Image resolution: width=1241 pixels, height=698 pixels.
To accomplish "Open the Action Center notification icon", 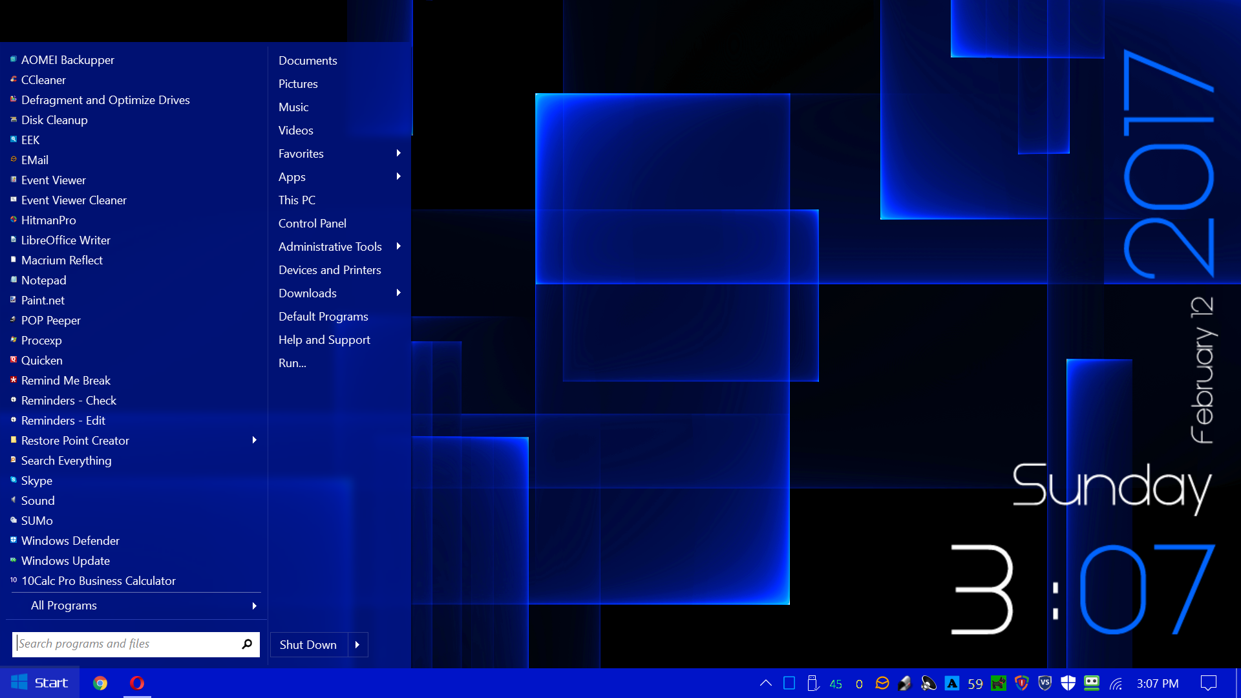I will click(1208, 683).
